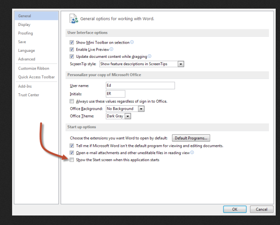The width and height of the screenshot is (280, 225).
Task: Select Quick Access Toolbar category
Action: 36,77
